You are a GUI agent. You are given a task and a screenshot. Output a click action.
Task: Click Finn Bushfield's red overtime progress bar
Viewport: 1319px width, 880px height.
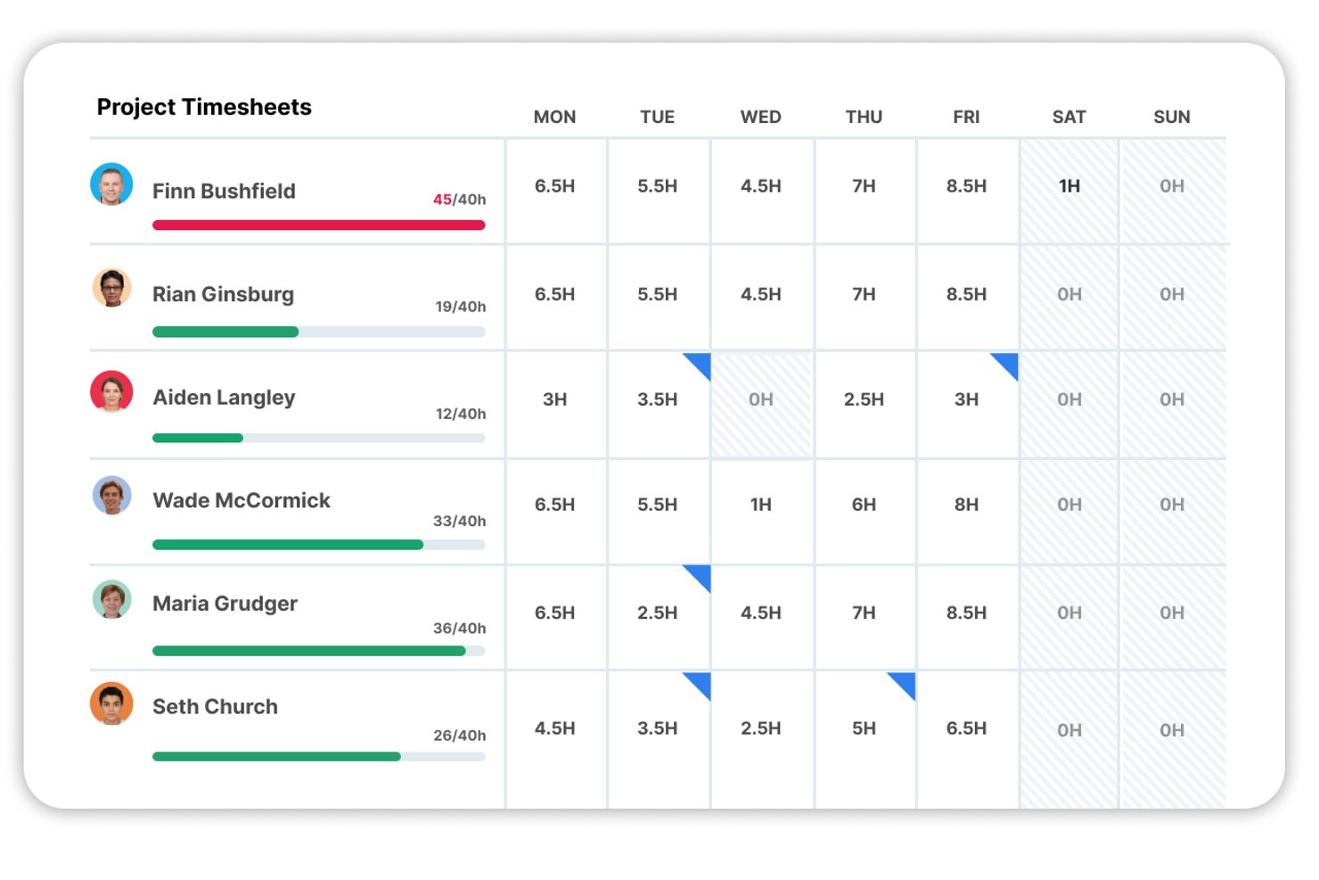pyautogui.click(x=319, y=225)
